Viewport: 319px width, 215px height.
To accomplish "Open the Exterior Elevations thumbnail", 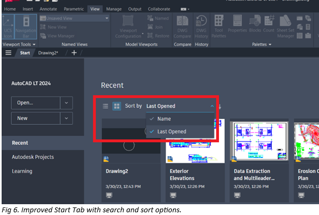I will 195,141.
